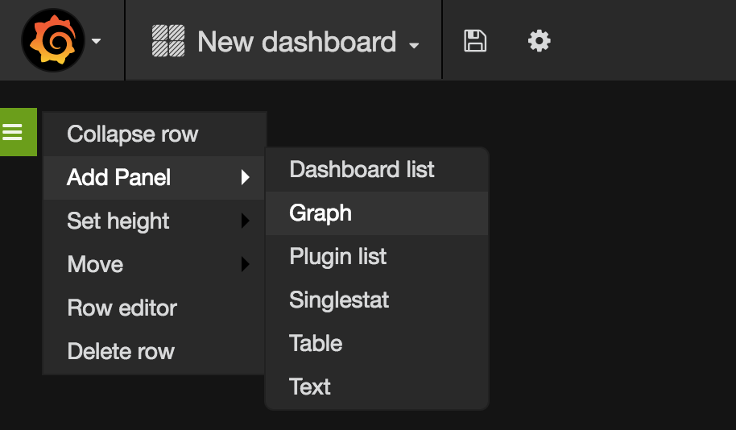The image size is (736, 430).
Task: Expand the Add Panel submenu arrow
Action: pos(245,177)
